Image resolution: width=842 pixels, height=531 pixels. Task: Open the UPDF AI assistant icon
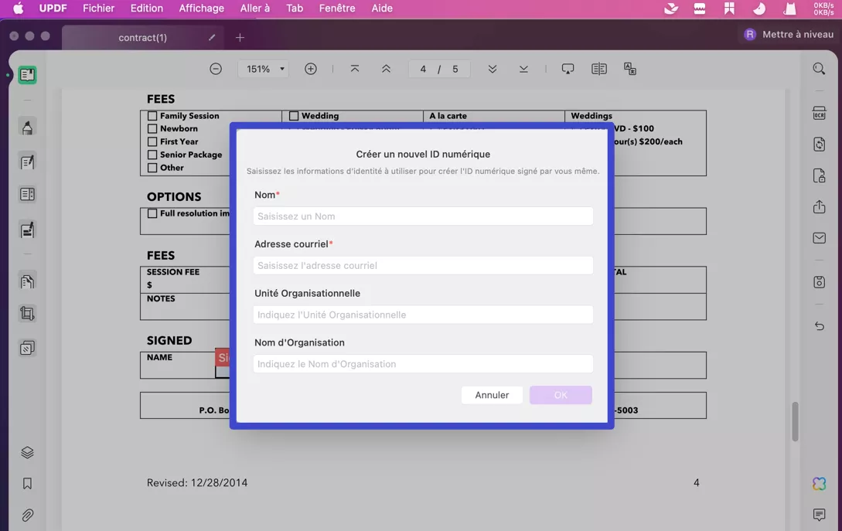819,483
